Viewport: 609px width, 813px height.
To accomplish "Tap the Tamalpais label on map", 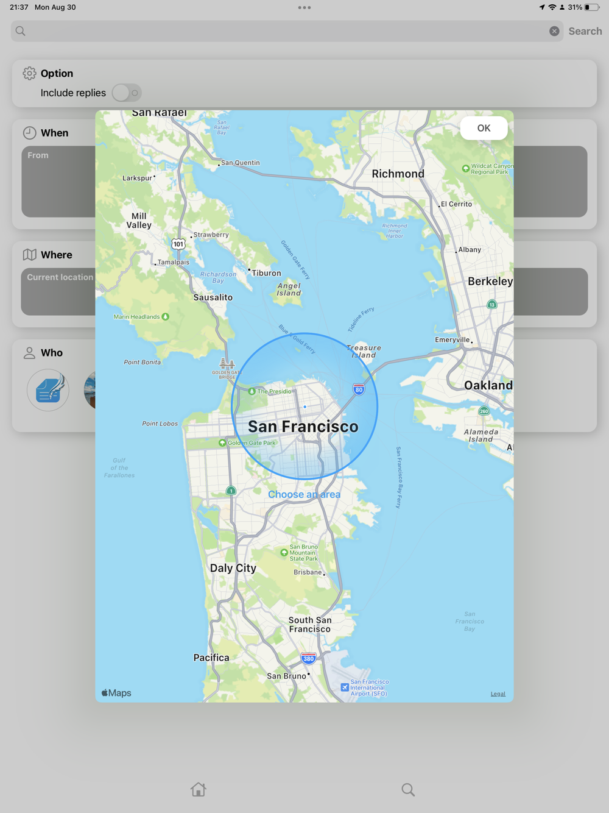I will click(x=174, y=262).
